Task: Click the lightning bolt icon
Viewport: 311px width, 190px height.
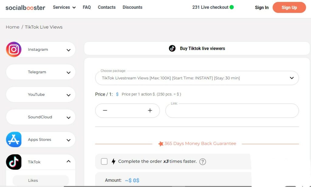Action: 114,161
